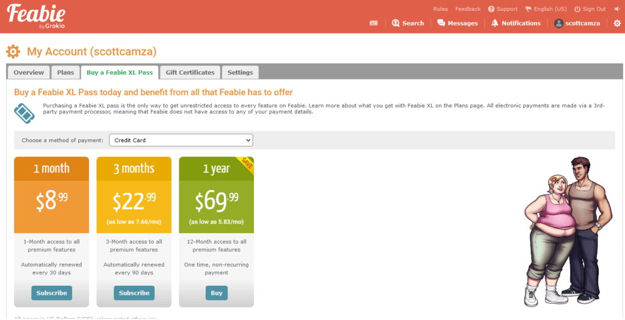Image resolution: width=625 pixels, height=320 pixels.
Task: Click the SAVE ribbon on 1 year plan
Action: pos(247,164)
